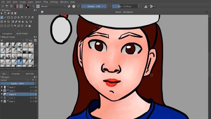Select the Multibrush tool

click(x=32, y=18)
